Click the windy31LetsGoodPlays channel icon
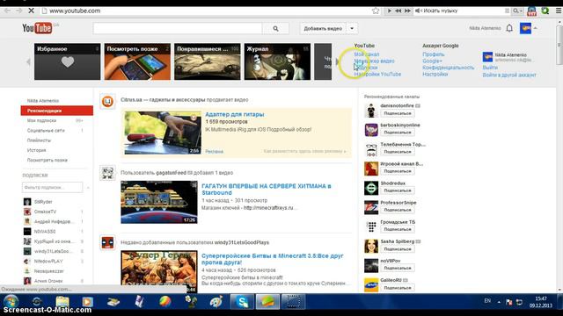 pyautogui.click(x=107, y=242)
